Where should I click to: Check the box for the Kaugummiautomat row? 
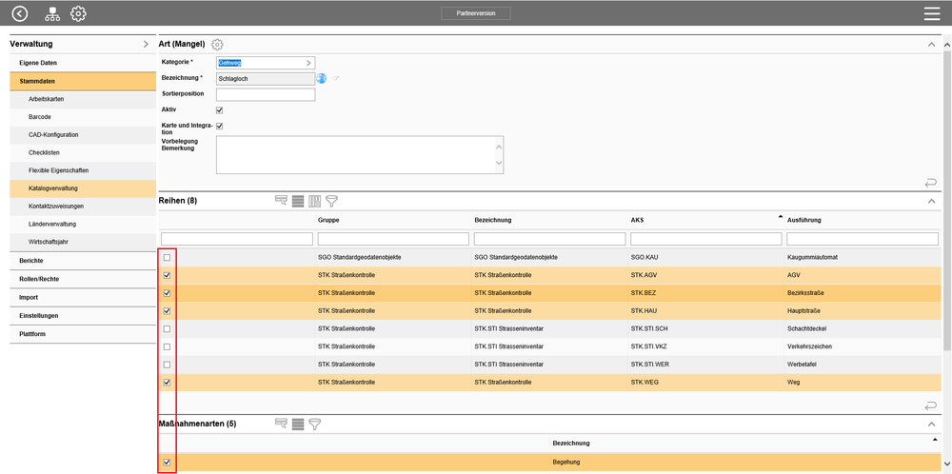pos(168,257)
